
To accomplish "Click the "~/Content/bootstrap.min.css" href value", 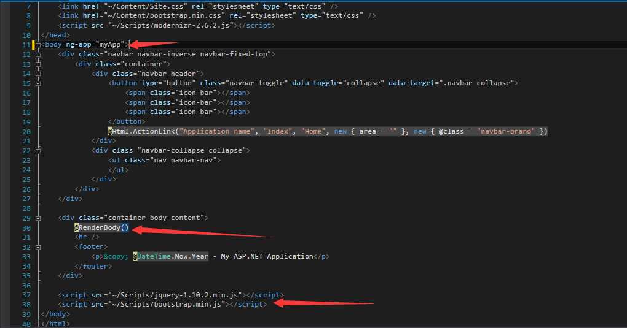I will 164,15.
